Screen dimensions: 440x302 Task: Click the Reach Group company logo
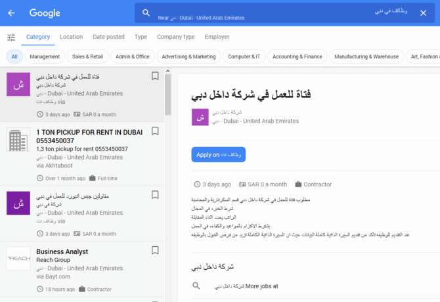(18, 259)
